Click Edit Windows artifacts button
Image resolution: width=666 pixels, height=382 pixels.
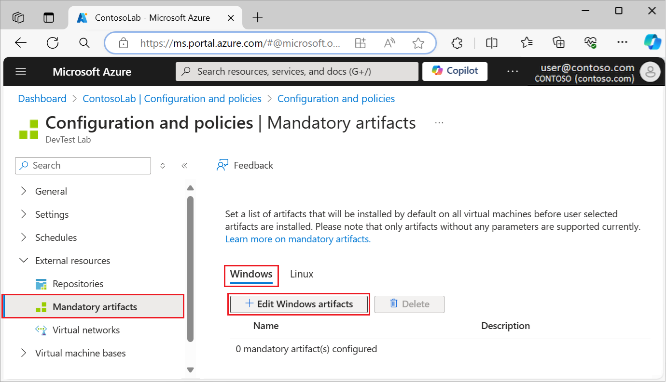(x=299, y=304)
